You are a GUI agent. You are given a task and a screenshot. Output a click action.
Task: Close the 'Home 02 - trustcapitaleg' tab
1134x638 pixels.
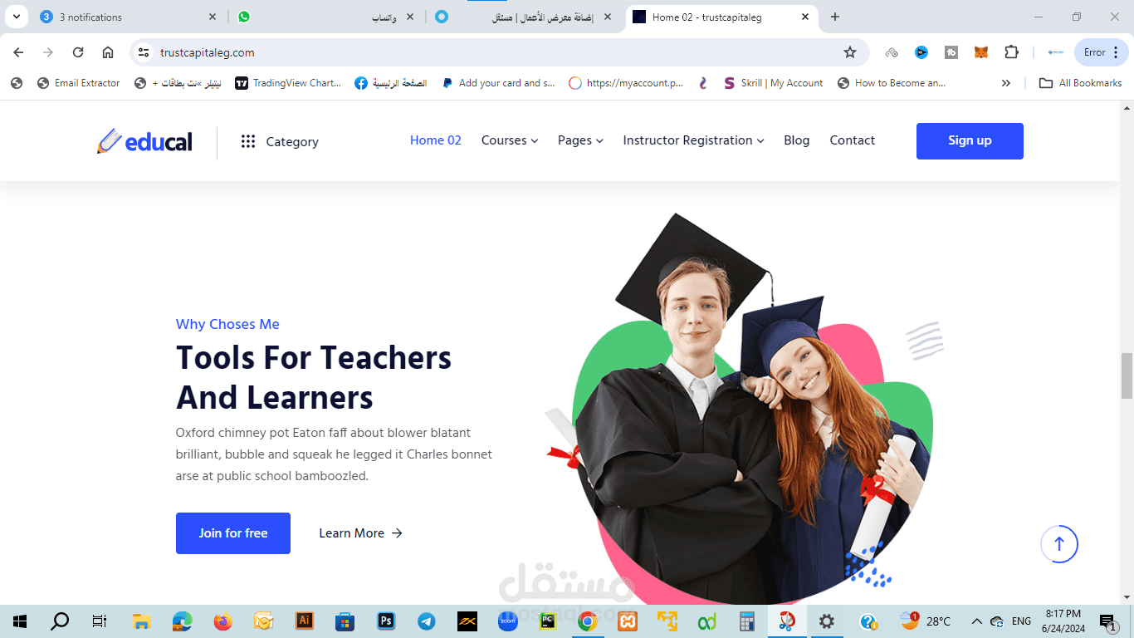pyautogui.click(x=805, y=17)
